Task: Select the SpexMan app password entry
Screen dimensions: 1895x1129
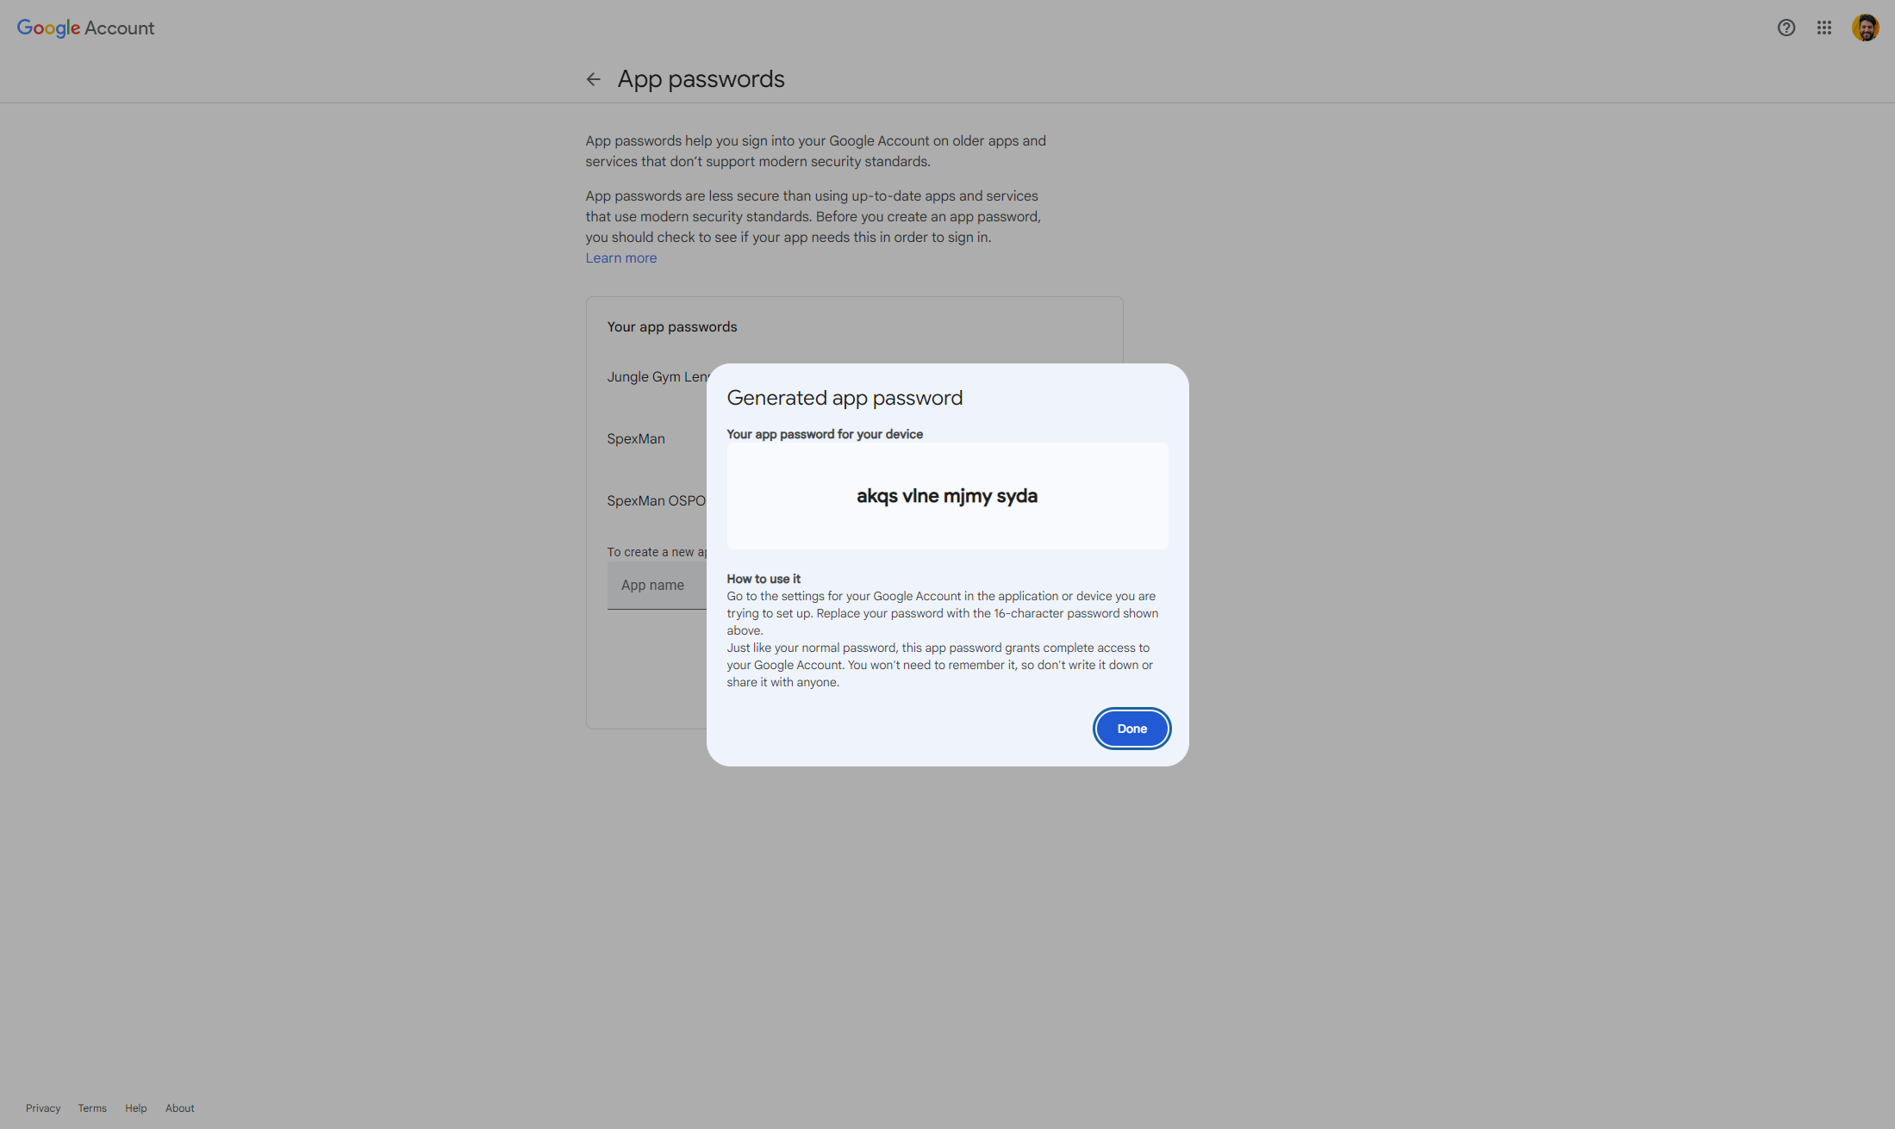Action: click(636, 438)
